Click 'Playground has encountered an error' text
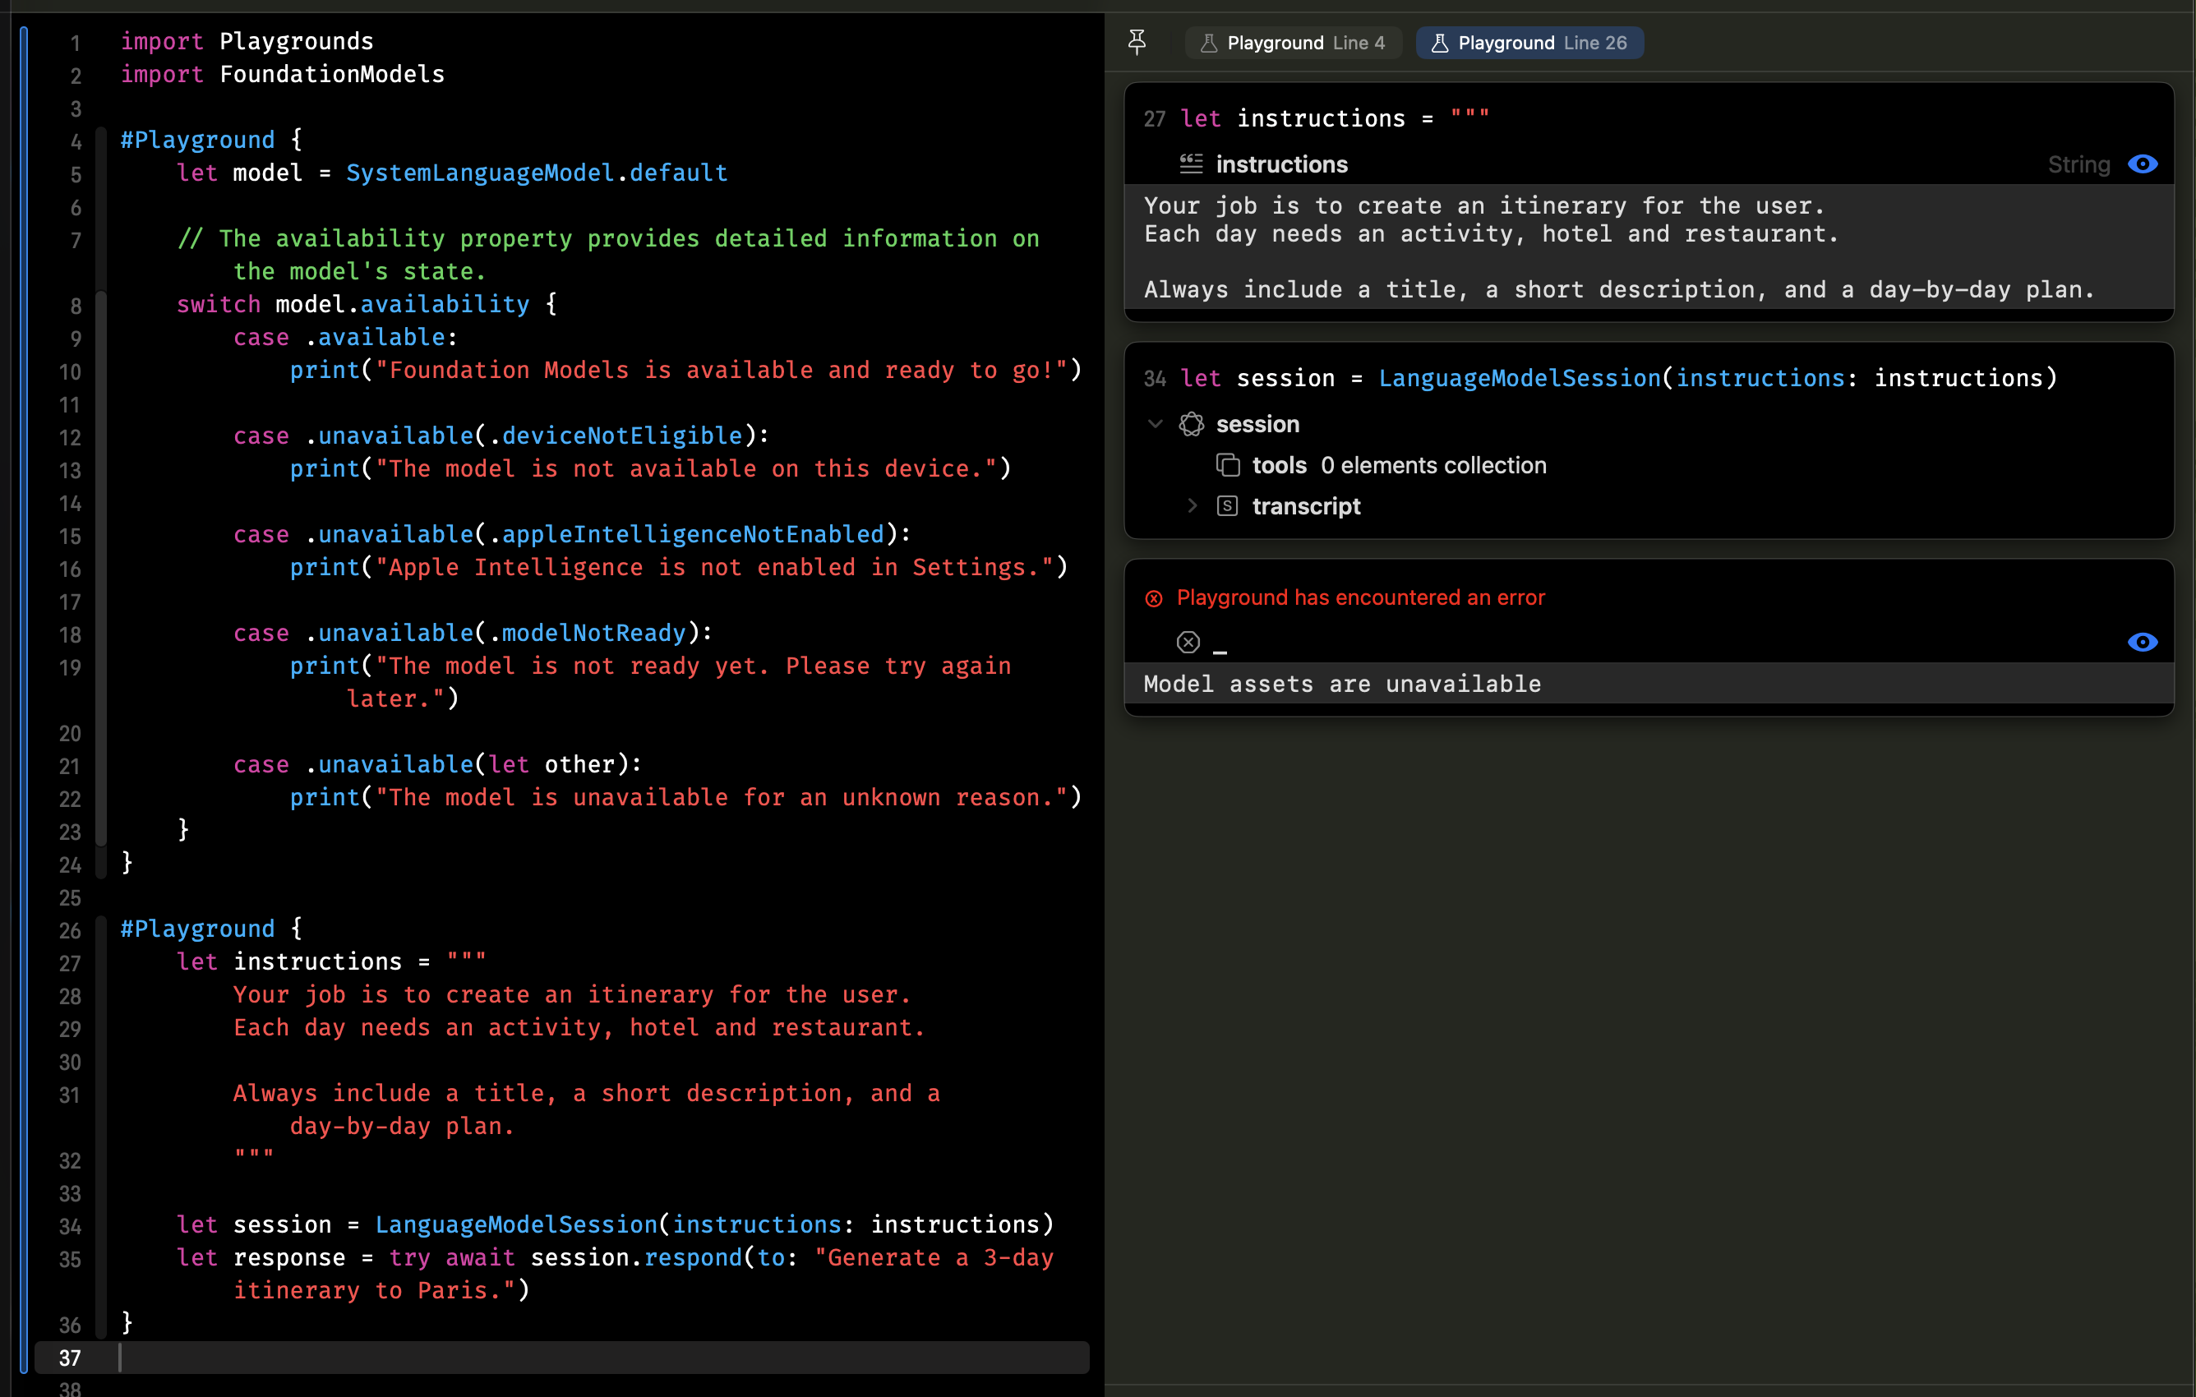The image size is (2196, 1397). [1359, 597]
